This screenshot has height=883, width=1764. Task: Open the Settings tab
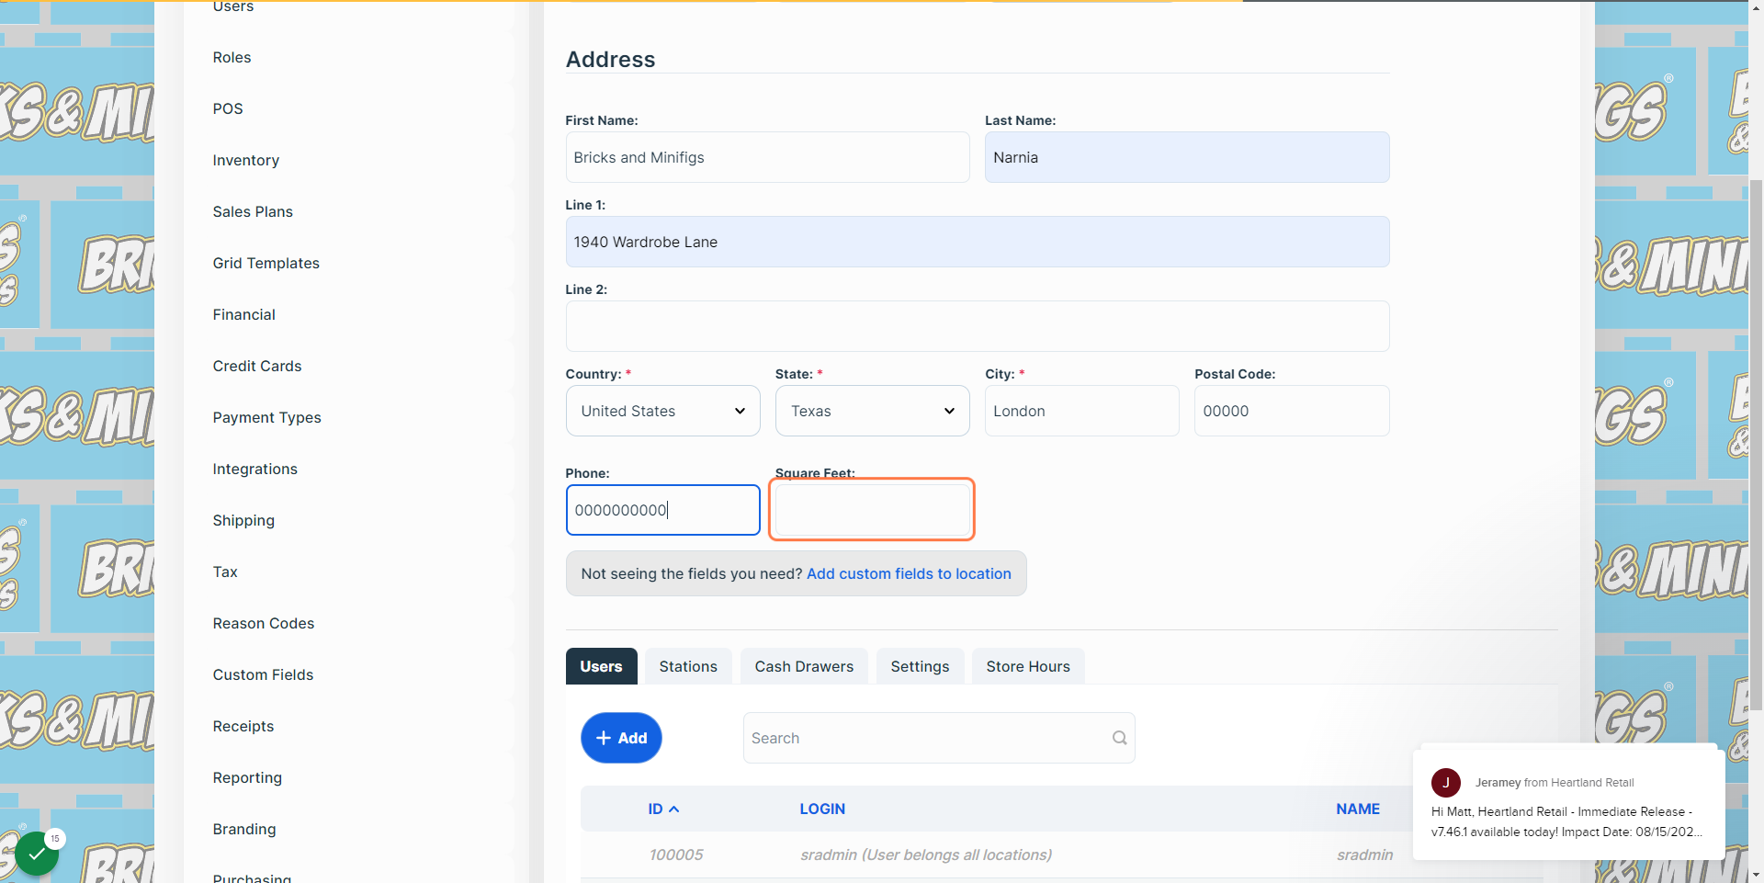[x=920, y=666]
